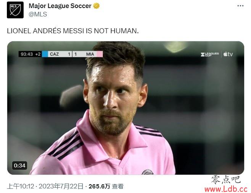Play the Messi video thumbnail

tap(125, 108)
